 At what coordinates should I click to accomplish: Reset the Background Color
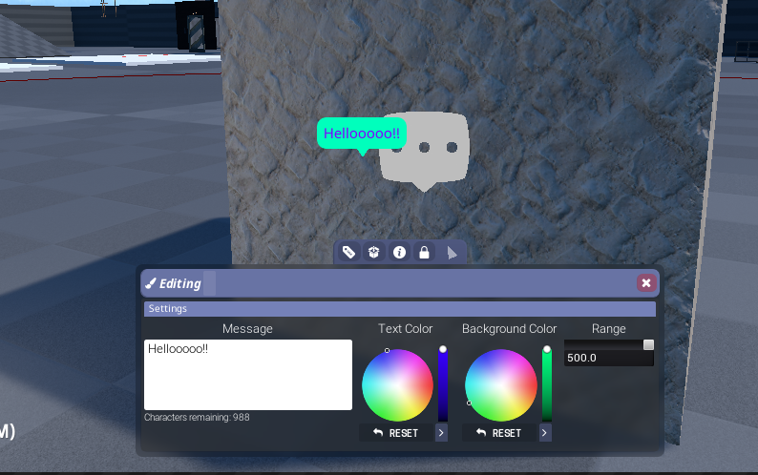pos(499,433)
